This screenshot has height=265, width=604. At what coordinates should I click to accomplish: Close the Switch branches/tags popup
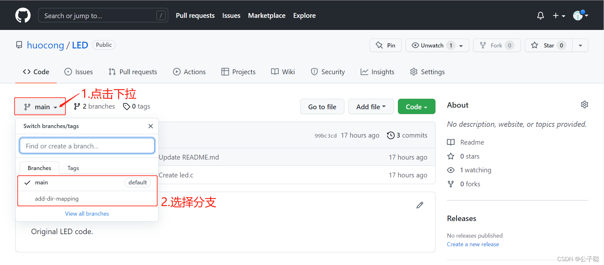click(151, 126)
